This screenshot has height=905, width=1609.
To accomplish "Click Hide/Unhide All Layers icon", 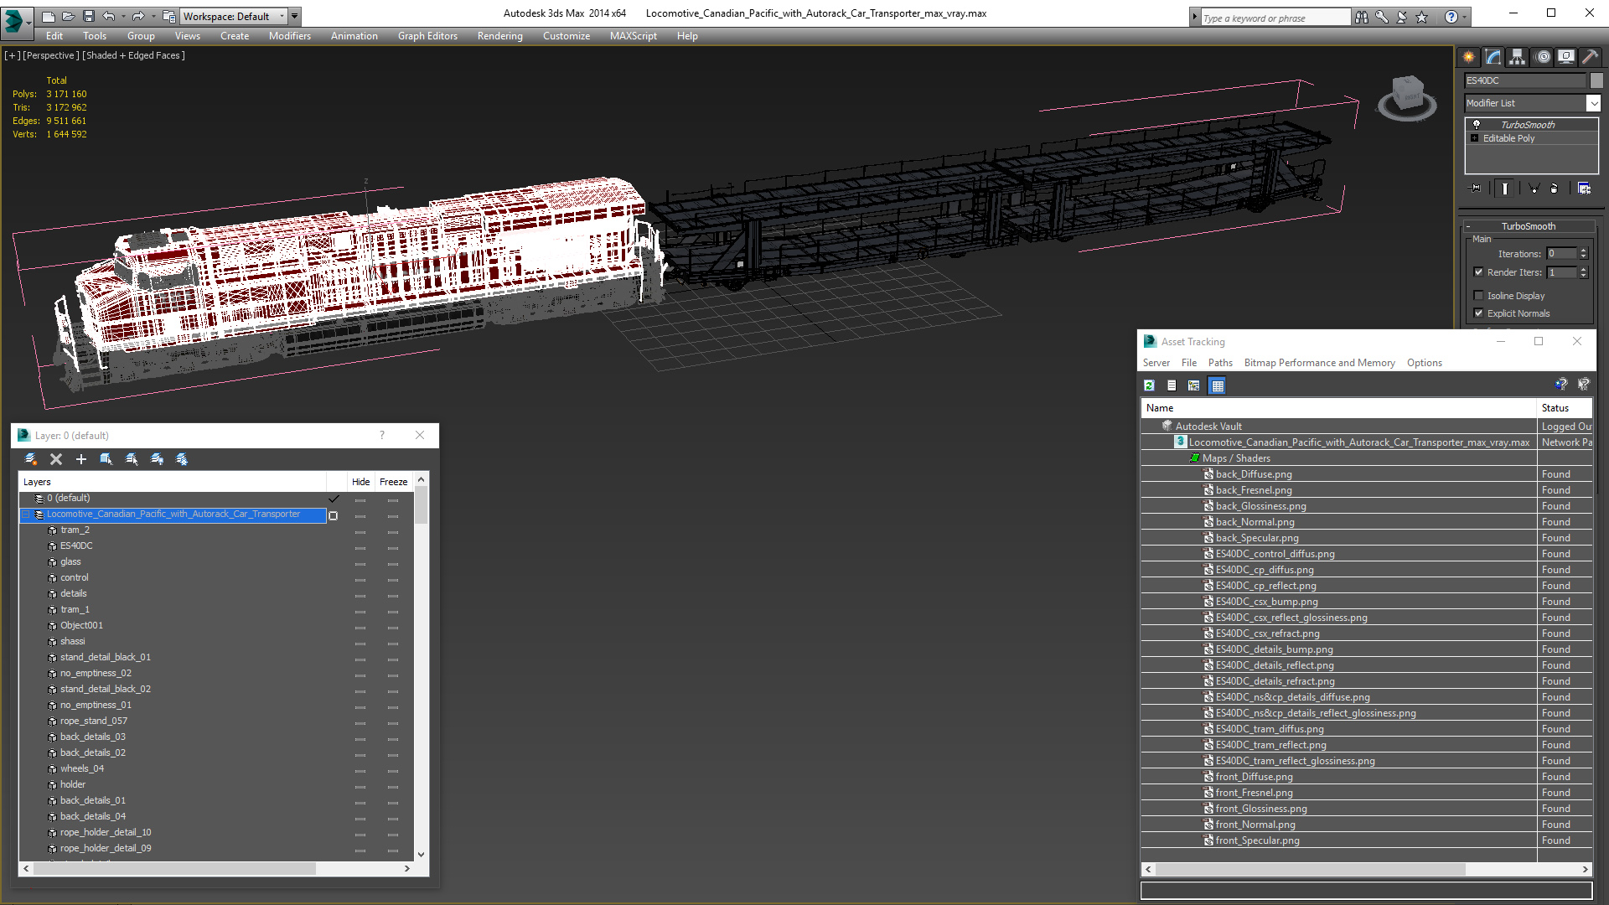I will pos(157,459).
